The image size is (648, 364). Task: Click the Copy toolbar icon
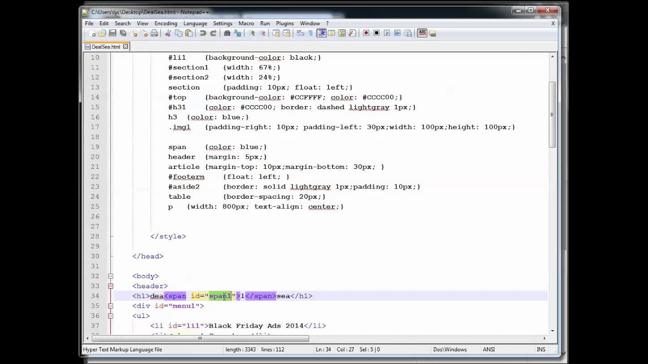coord(178,33)
